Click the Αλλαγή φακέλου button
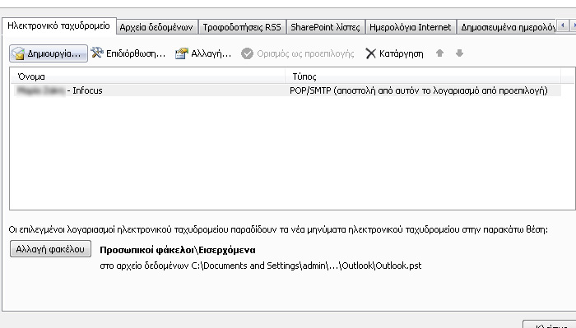 coord(50,249)
